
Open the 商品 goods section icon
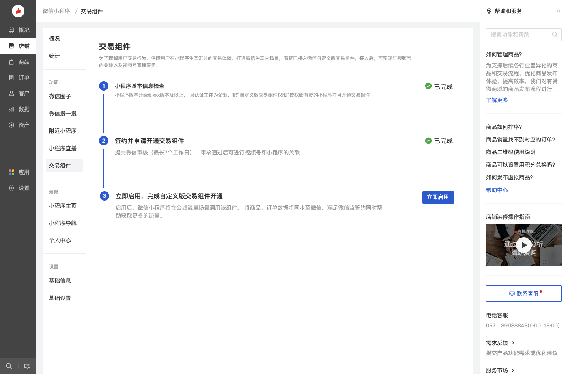(11, 61)
